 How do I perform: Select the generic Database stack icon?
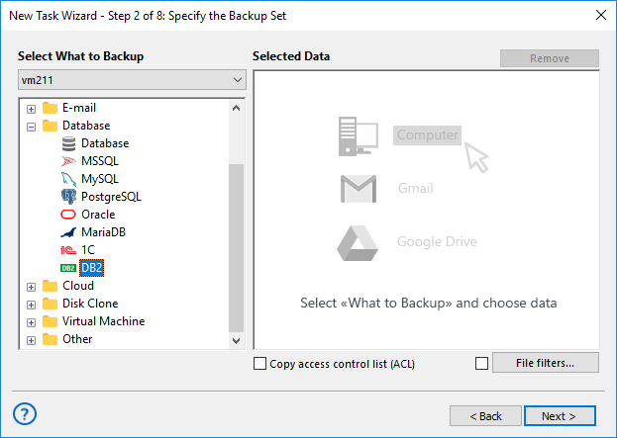(x=68, y=143)
